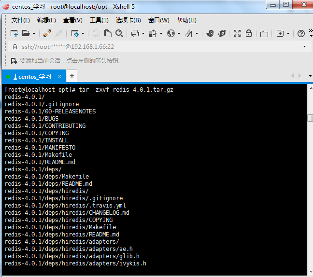313x277 pixels.
Task: Close the centos_学习 tab
Action: 59,77
